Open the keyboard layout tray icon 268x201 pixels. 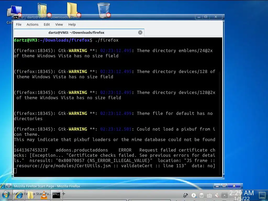click(x=209, y=195)
